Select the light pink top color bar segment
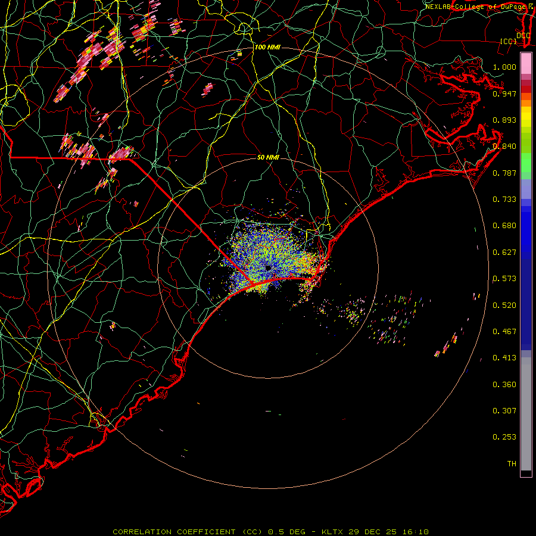The height and width of the screenshot is (536, 536). (x=526, y=64)
